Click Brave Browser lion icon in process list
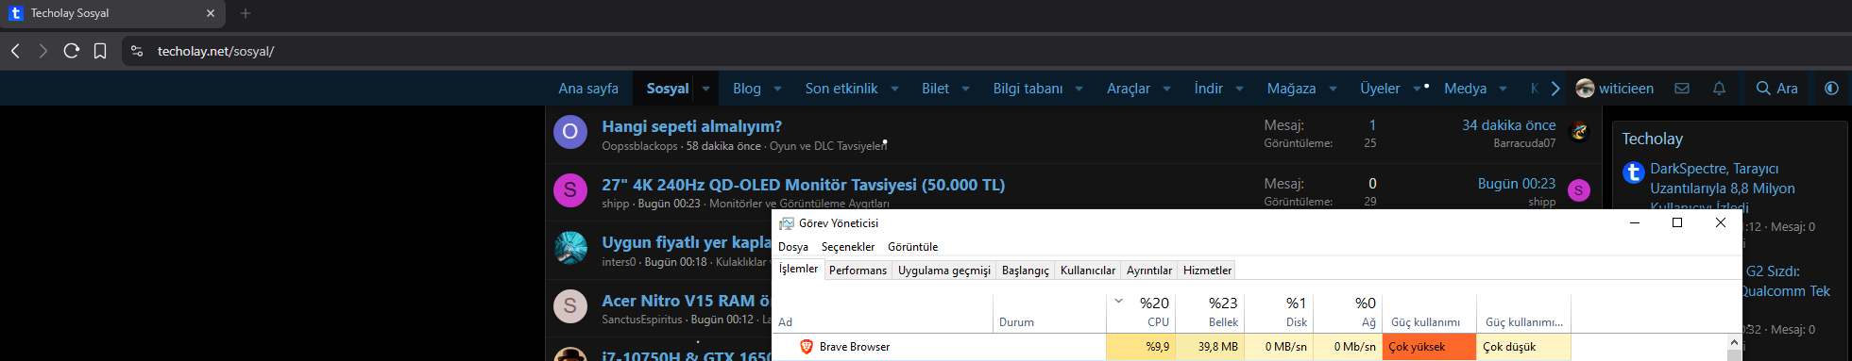1852x361 pixels. (x=807, y=347)
